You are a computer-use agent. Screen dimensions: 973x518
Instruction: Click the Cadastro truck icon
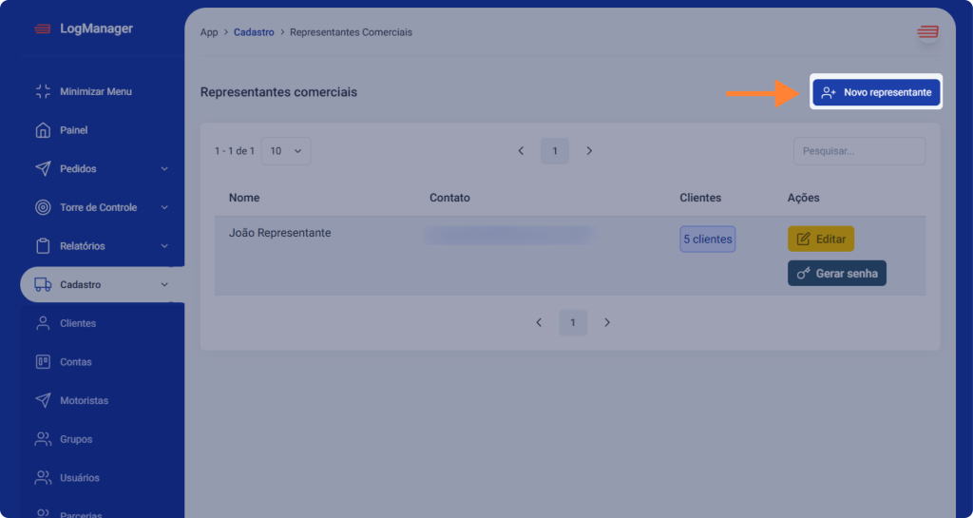pos(43,284)
